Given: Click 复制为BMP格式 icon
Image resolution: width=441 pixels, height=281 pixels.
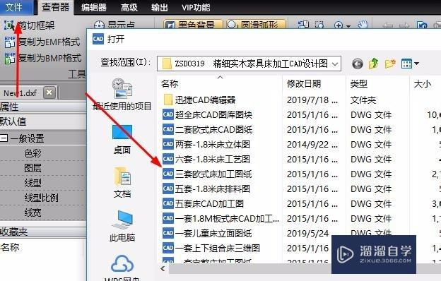Looking at the screenshot, I should 10,58.
